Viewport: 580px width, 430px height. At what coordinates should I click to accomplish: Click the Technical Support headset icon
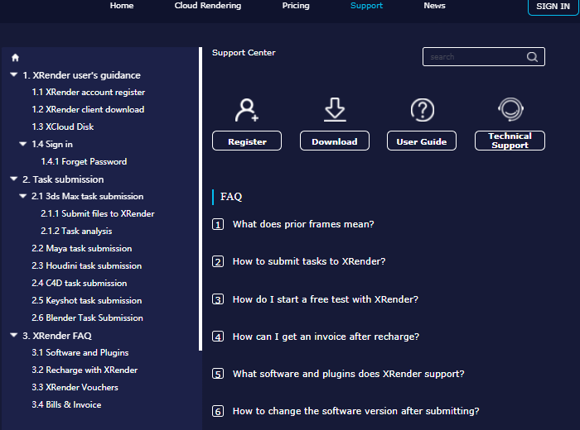tap(510, 110)
